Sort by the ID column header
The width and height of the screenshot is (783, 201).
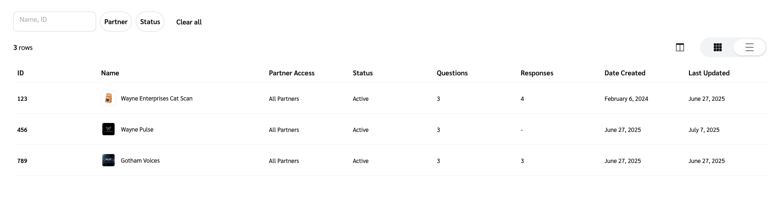(x=21, y=73)
